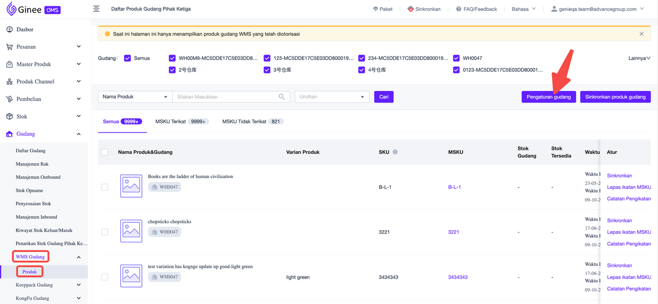658x304 pixels.
Task: Open the Urutkan sorting dropdown
Action: (x=332, y=97)
